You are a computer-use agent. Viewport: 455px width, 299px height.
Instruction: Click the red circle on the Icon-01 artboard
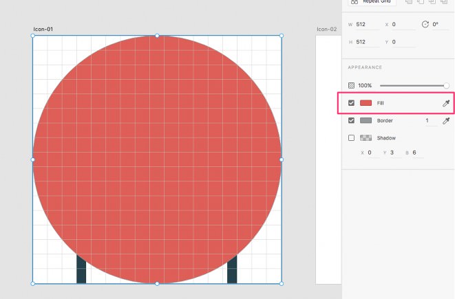tap(157, 159)
